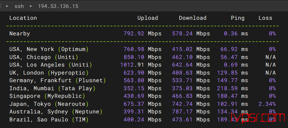Viewport: 288px width, 128px height.
Task: Select Sydney download 787.17
Action: (x=182, y=112)
